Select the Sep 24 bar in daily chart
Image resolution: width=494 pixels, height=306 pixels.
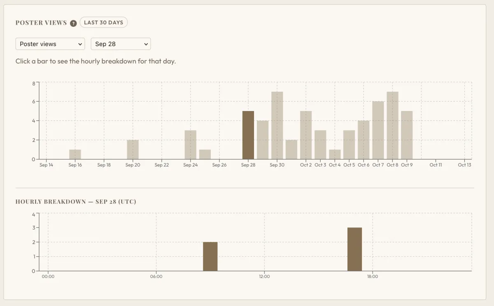click(190, 145)
